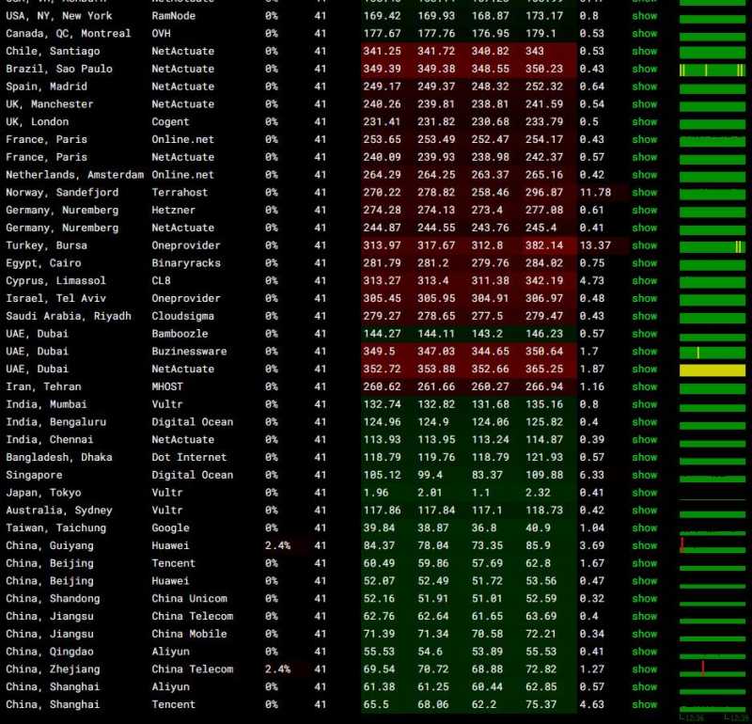The width and height of the screenshot is (752, 724).
Task: Click 'show' for Iran, Tehran MHOST
Action: pyautogui.click(x=644, y=386)
